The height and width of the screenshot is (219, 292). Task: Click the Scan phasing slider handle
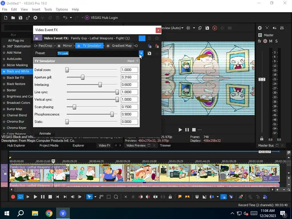pos(74,107)
